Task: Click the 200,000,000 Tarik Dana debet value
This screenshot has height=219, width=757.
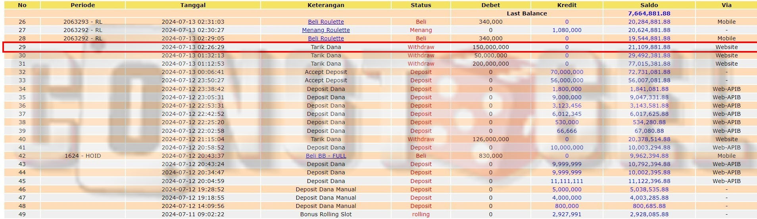Action: click(x=490, y=64)
